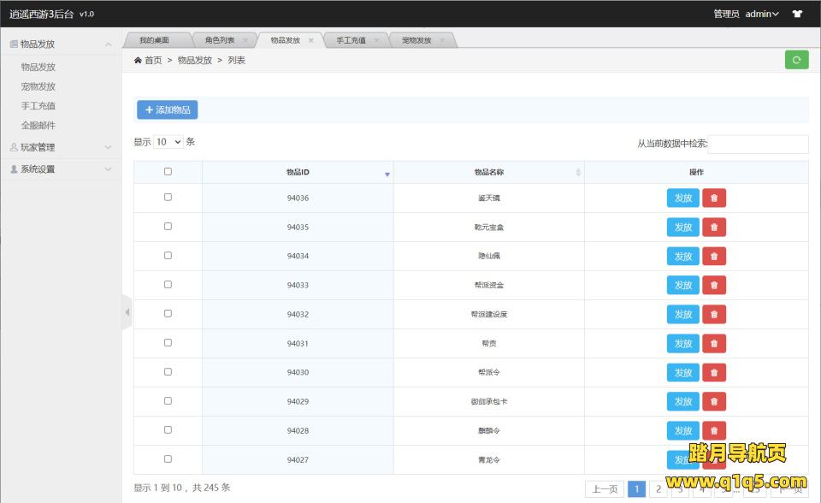Click trash icon for item 94030
This screenshot has height=503, width=821.
[714, 373]
